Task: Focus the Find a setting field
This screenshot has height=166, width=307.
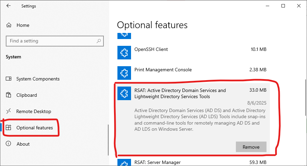Action: pos(54,41)
